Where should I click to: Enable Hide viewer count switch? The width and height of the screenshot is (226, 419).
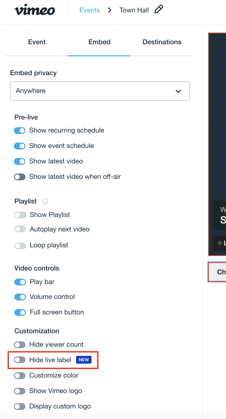pyautogui.click(x=20, y=345)
